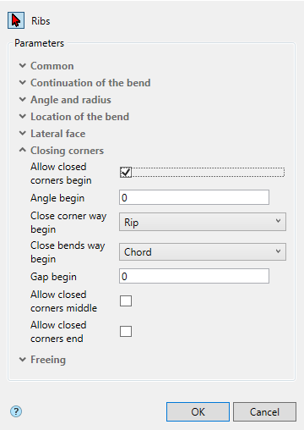
Task: Expand the Common section chevron
Action: pyautogui.click(x=23, y=66)
